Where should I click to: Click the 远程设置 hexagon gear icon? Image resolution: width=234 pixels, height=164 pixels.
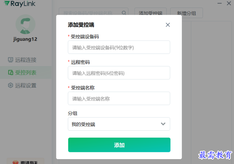[x=11, y=85]
